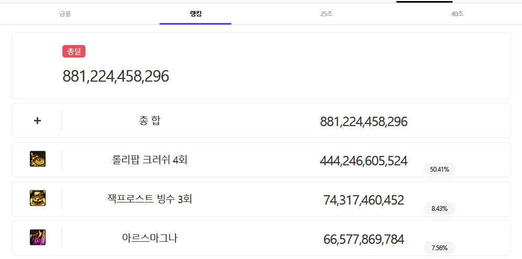This screenshot has height=259, width=522.
Task: Click the 롤리팝 크러쉬 skill icon
Action: click(38, 159)
